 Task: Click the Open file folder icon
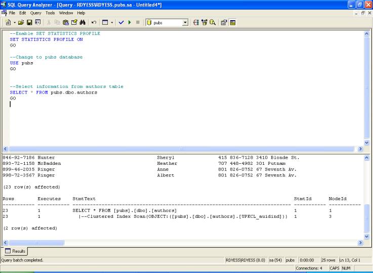pos(21,23)
